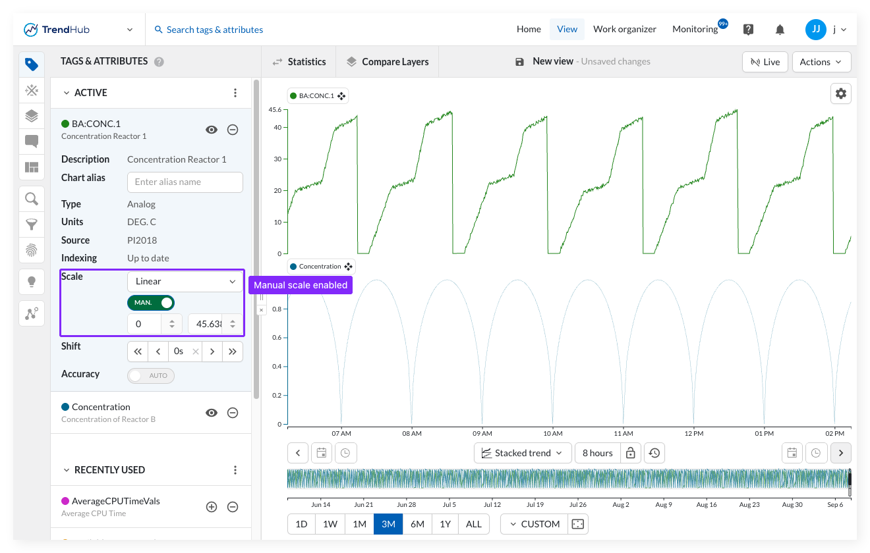This screenshot has width=870, height=553.
Task: Open the notifications bell
Action: 780,30
